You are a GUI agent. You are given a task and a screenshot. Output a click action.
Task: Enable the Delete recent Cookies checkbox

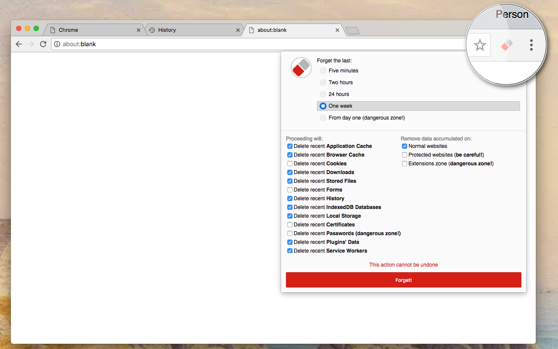289,163
